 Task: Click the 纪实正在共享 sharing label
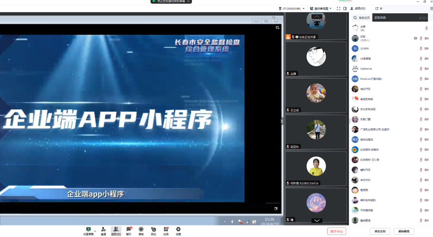308,37
